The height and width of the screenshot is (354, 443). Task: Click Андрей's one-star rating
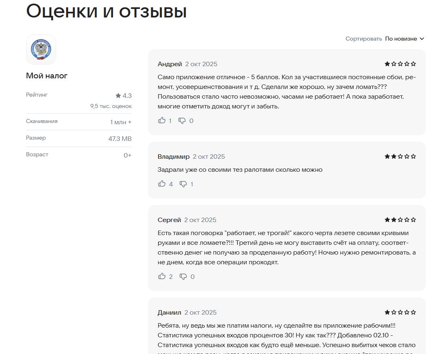click(400, 64)
